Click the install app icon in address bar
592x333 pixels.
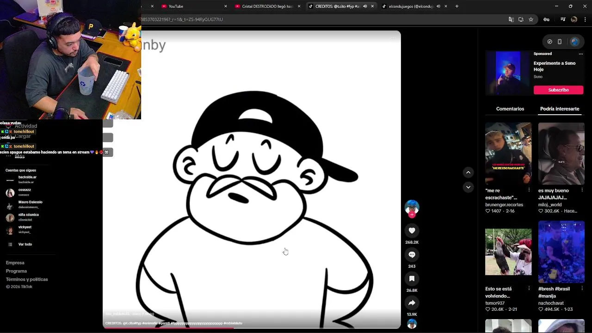[x=521, y=19]
